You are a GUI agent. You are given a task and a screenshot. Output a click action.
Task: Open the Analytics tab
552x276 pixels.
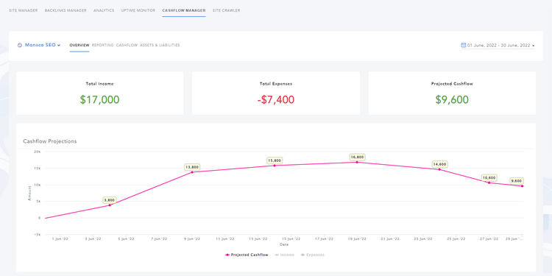click(104, 10)
